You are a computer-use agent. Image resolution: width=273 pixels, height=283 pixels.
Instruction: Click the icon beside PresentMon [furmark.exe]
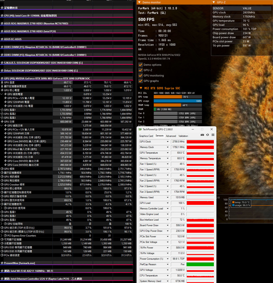click(2, 263)
